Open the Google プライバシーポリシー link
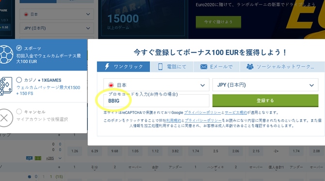 [x=202, y=112]
